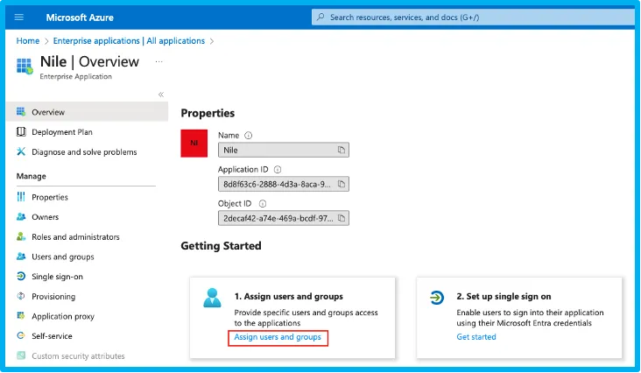
Task: Click the Properties bars icon in Manage
Action: (x=21, y=197)
